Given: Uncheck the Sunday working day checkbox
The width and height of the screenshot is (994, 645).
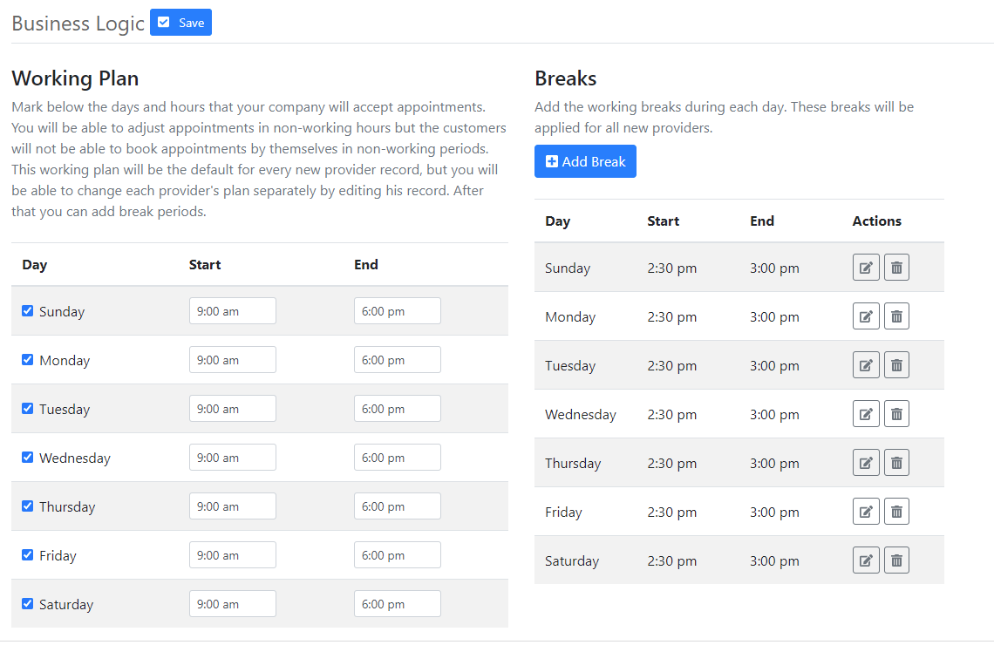Looking at the screenshot, I should tap(28, 310).
